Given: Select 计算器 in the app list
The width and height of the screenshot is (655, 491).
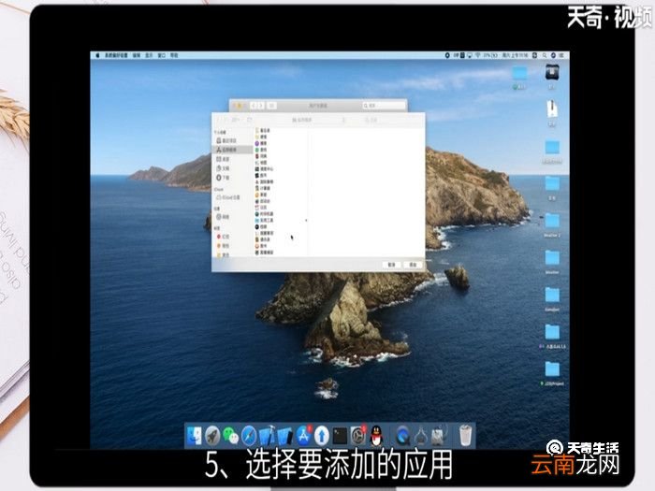Looking at the screenshot, I should [x=263, y=188].
